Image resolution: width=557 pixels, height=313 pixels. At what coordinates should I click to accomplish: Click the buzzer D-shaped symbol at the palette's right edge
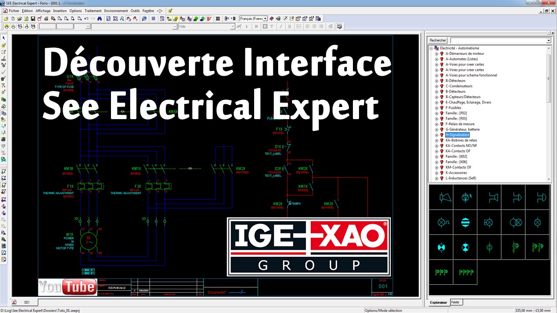point(541,198)
